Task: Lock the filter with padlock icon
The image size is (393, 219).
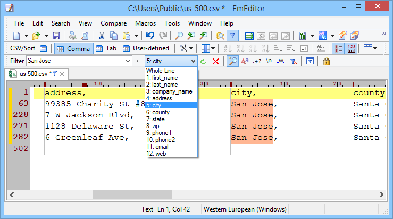Action: tap(327, 61)
